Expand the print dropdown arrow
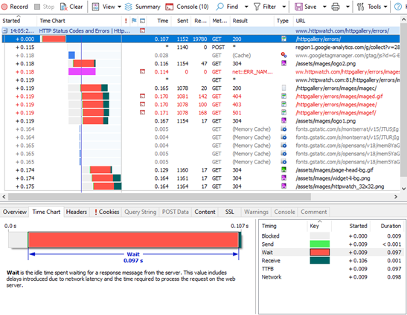The image size is (407, 315). click(347, 7)
